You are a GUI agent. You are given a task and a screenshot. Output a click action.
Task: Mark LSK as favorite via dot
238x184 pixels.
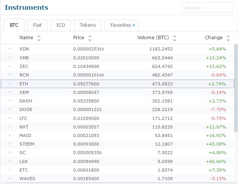pos(10,161)
